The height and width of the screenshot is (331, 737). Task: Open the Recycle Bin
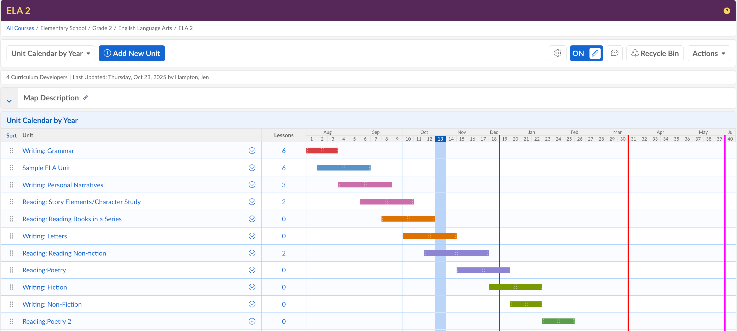[x=655, y=53]
